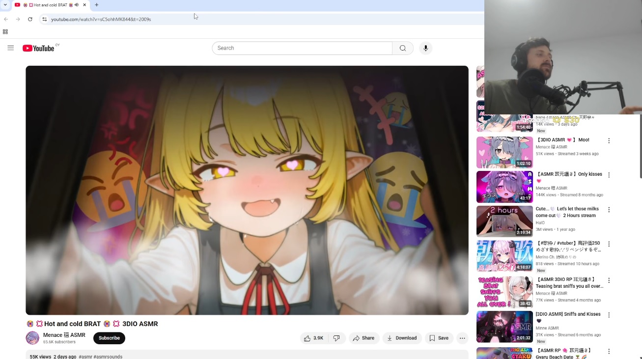Open options for 'Teasing brat sniffs' video
The height and width of the screenshot is (359, 642).
[x=609, y=280]
